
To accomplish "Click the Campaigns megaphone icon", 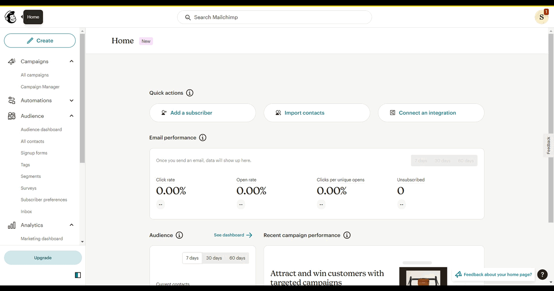I will point(12,61).
